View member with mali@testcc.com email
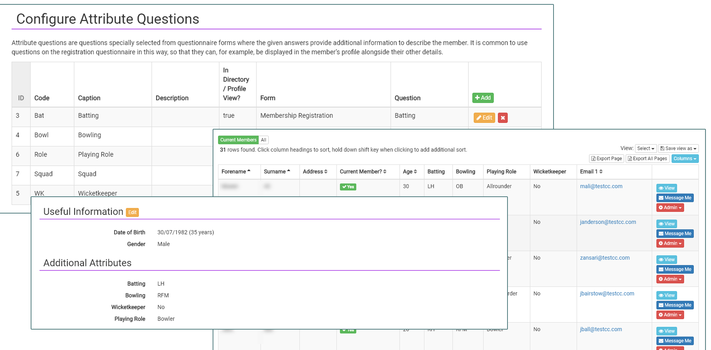This screenshot has width=711, height=350. pyautogui.click(x=666, y=188)
